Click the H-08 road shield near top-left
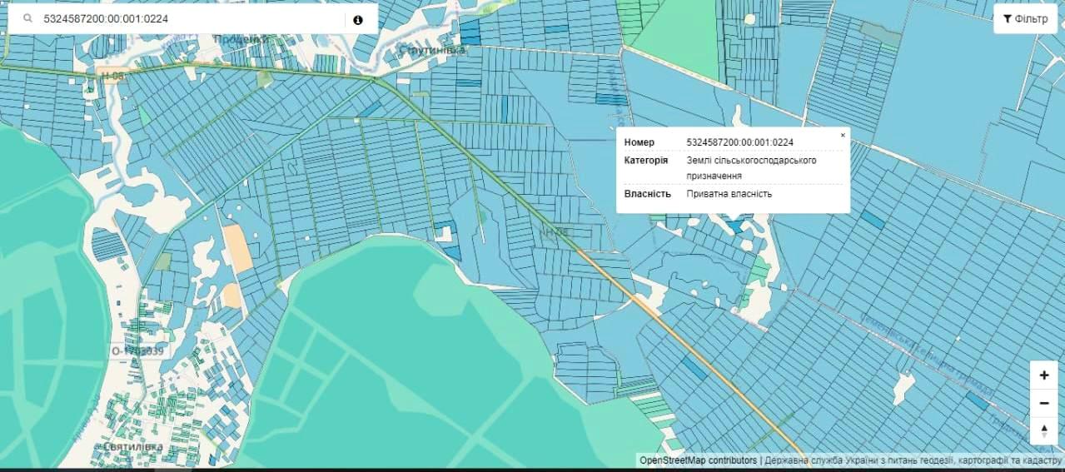The height and width of the screenshot is (472, 1065). click(x=112, y=76)
